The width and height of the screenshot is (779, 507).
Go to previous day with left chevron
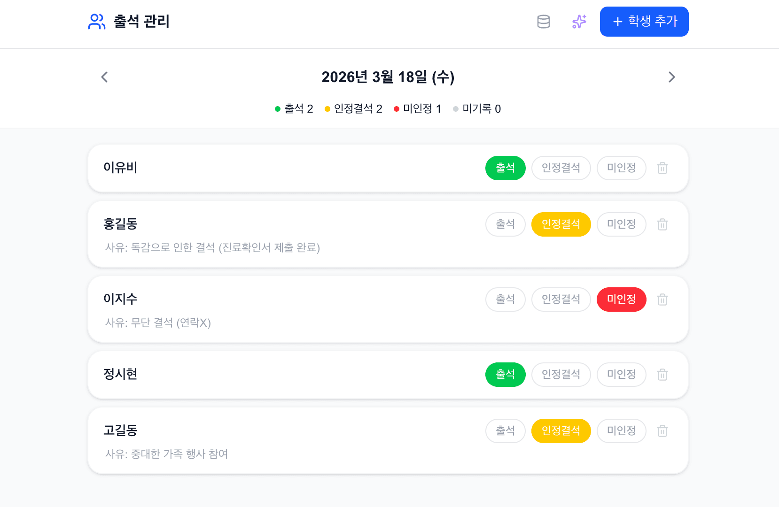105,77
